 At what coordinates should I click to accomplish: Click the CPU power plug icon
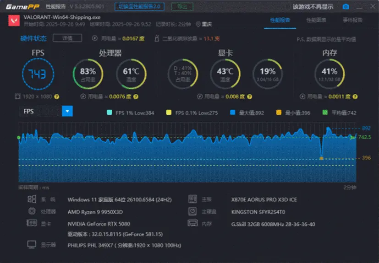(83, 97)
